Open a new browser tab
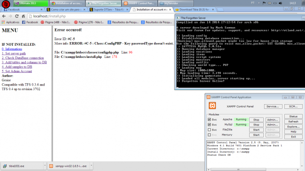 click(220, 10)
